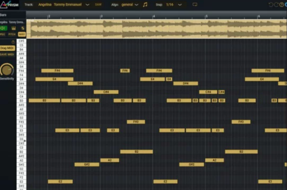Click the SAVE MIDI button
Image resolution: width=287 pixels, height=190 pixels.
tap(7, 54)
